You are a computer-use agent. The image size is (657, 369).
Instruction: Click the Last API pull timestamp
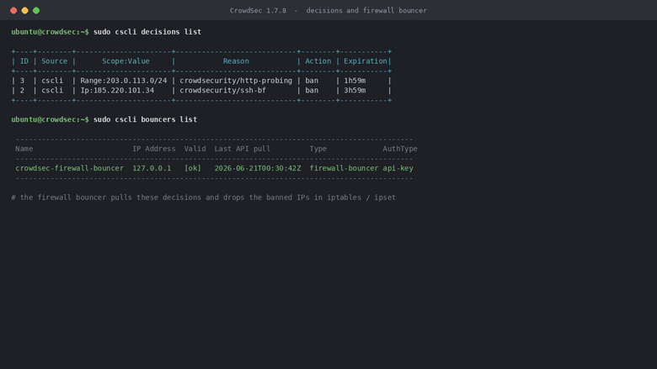(258, 168)
